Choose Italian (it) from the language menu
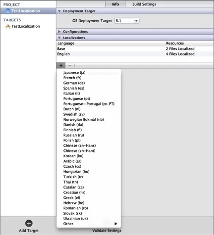This screenshot has height=235, width=214. coord(89,94)
